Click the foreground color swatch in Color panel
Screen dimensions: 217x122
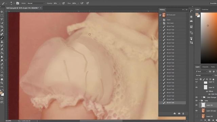(x=197, y=14)
